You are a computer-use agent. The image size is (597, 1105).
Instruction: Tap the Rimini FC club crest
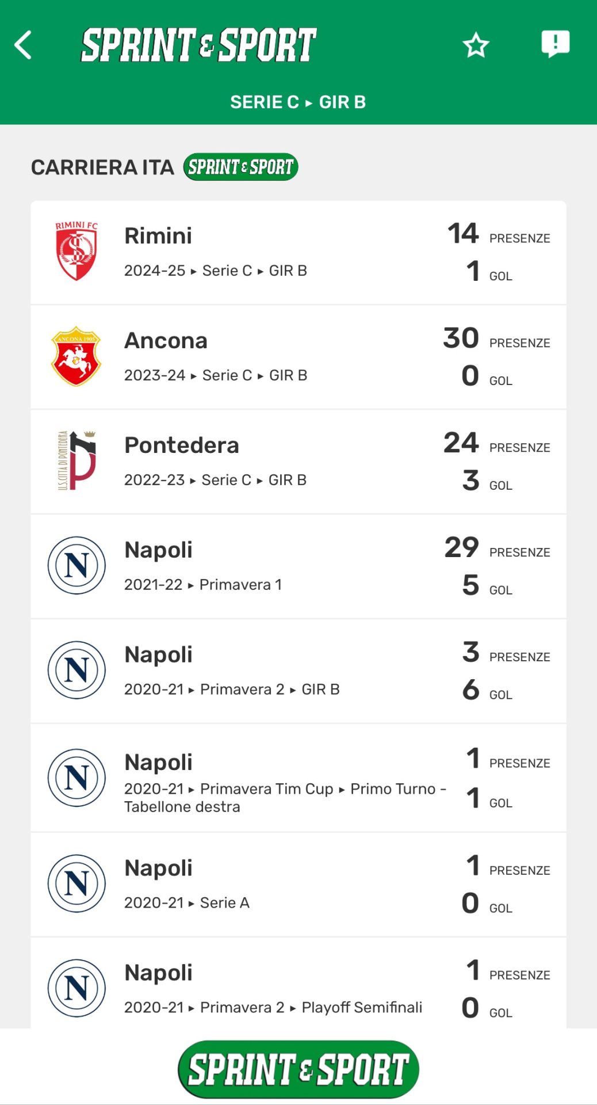(x=76, y=252)
